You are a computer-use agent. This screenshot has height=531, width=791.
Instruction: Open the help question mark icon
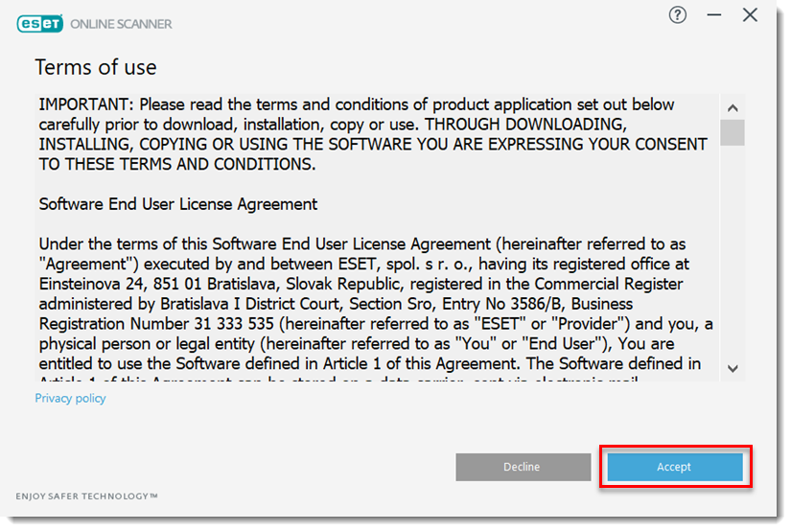click(678, 15)
